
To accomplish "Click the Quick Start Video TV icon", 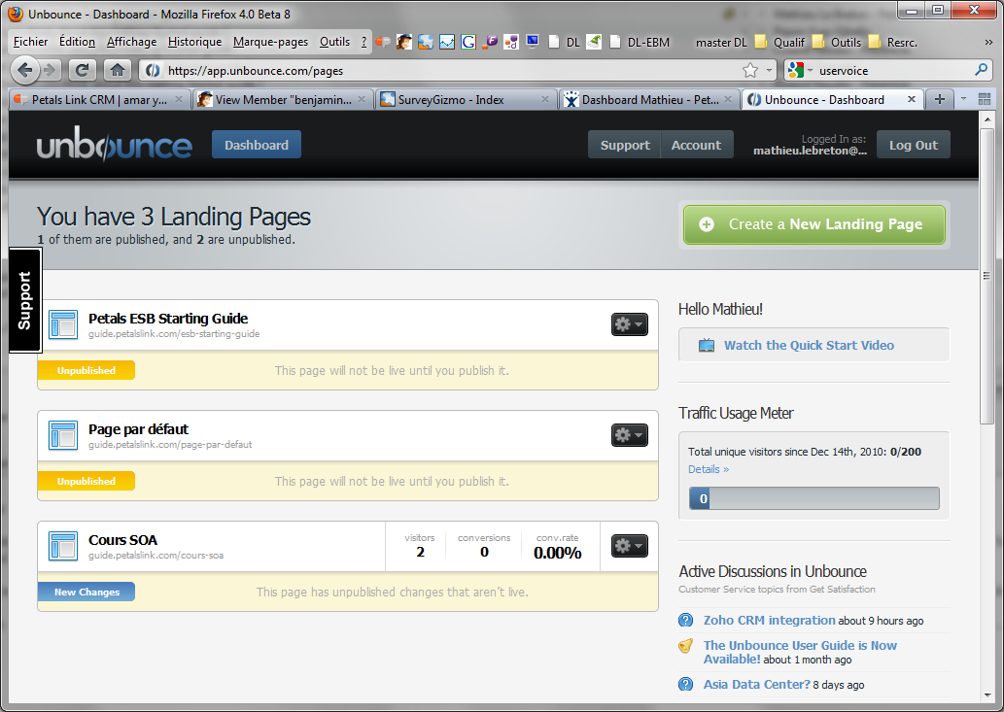I will (707, 345).
